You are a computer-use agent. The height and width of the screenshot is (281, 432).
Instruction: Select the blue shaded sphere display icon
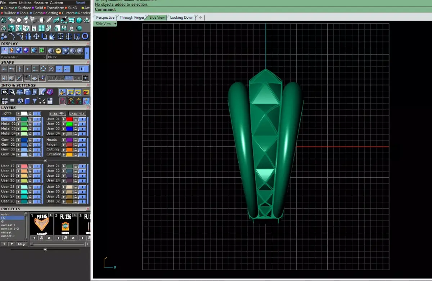tap(19, 50)
